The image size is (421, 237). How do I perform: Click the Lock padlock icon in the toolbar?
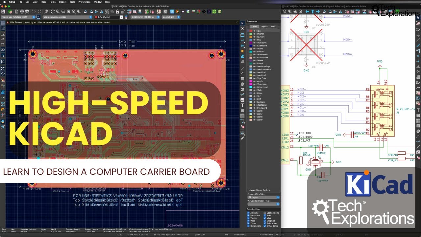pyautogui.click(x=117, y=12)
